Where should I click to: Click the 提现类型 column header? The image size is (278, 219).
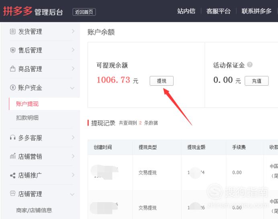(148, 147)
